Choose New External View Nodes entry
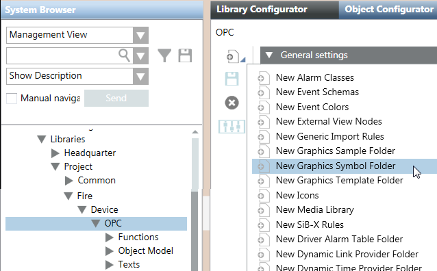Image resolution: width=437 pixels, height=271 pixels. [x=329, y=121]
